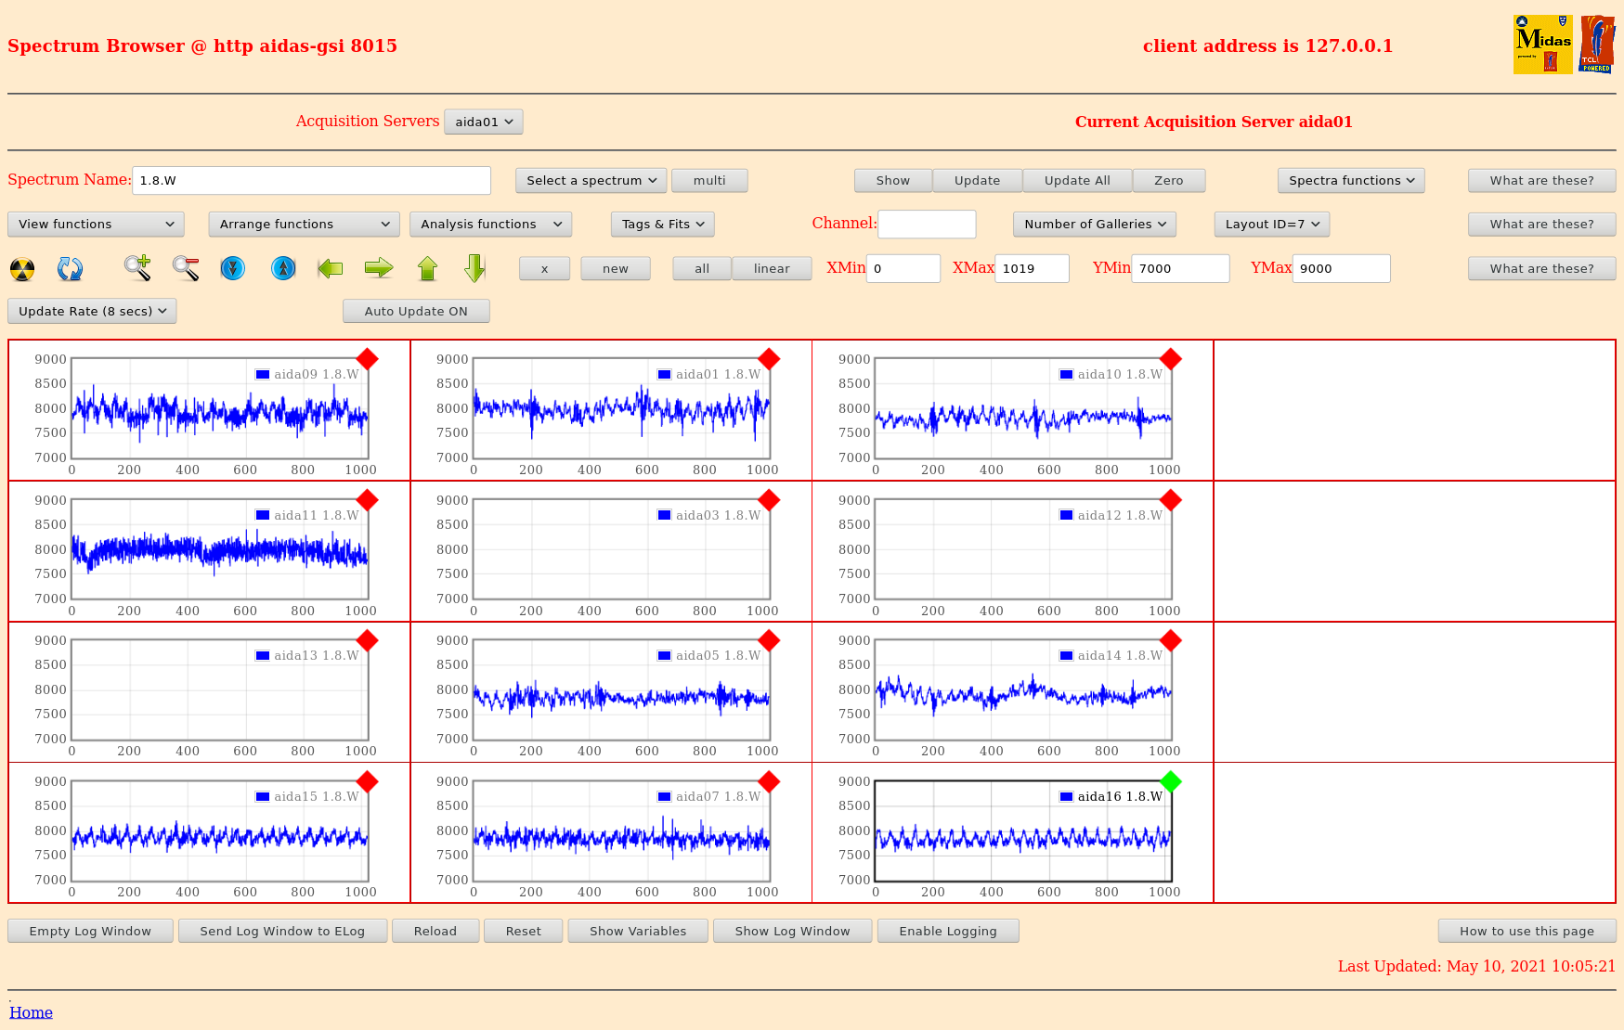The image size is (1624, 1030).
Task: Click the blue double up-arrow icon
Action: click(283, 269)
